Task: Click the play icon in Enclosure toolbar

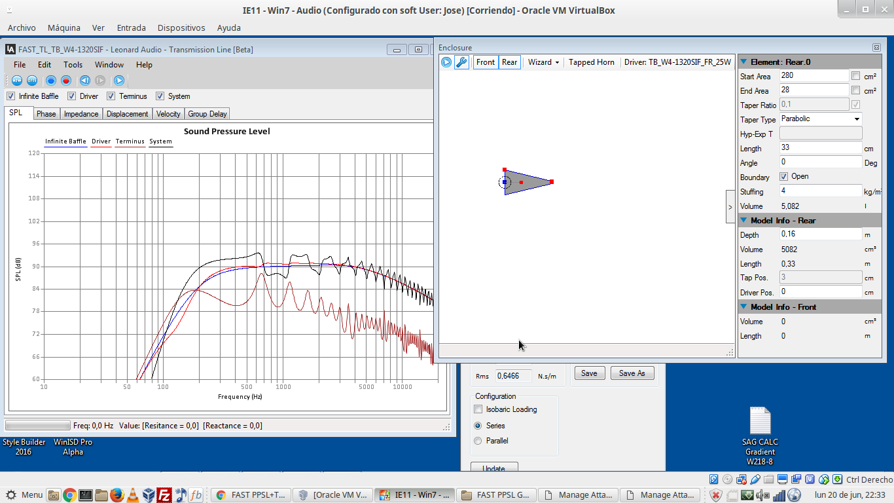Action: click(446, 62)
